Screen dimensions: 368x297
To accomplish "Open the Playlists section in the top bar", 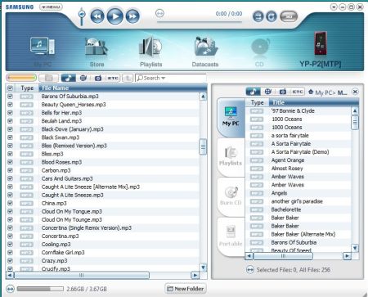I will [150, 52].
